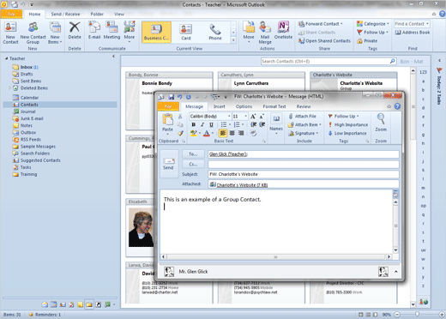Screen dimensions: 446x319
Task: Toggle Bold formatting in Basic Text
Action: click(x=194, y=124)
